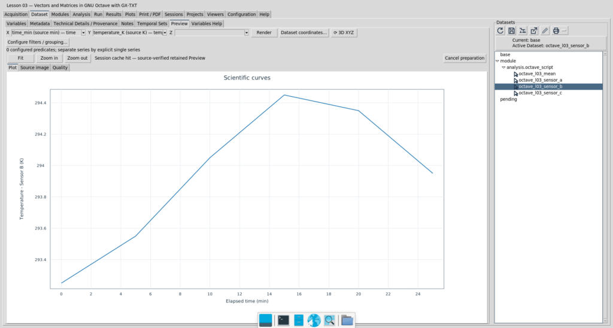613x328 pixels.
Task: Click the dataset tree scrollbar up arrow
Action: click(605, 54)
